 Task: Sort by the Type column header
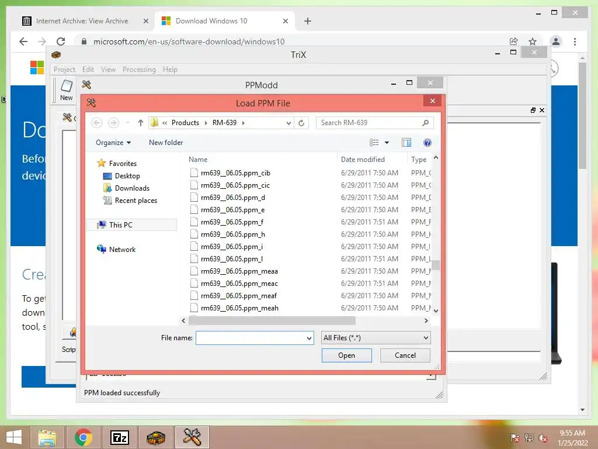click(419, 159)
